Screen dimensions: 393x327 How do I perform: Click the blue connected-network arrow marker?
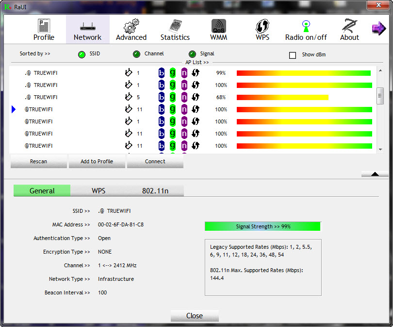(x=14, y=109)
